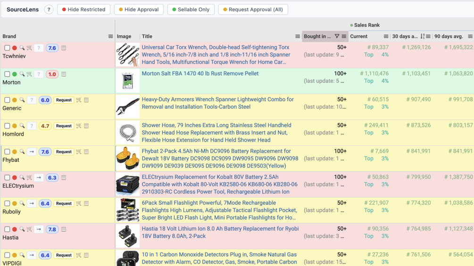Click Request Approval (All) button
474x266 pixels.
tap(253, 9)
